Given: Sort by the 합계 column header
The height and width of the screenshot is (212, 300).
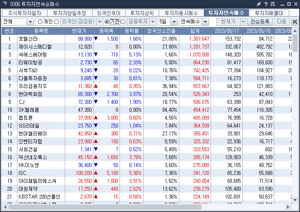Looking at the screenshot, I should (195, 31).
